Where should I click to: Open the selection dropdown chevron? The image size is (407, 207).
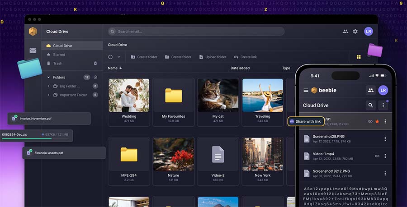click(119, 57)
